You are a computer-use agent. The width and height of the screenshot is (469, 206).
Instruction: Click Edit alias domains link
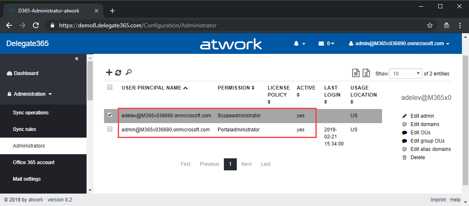click(x=431, y=149)
